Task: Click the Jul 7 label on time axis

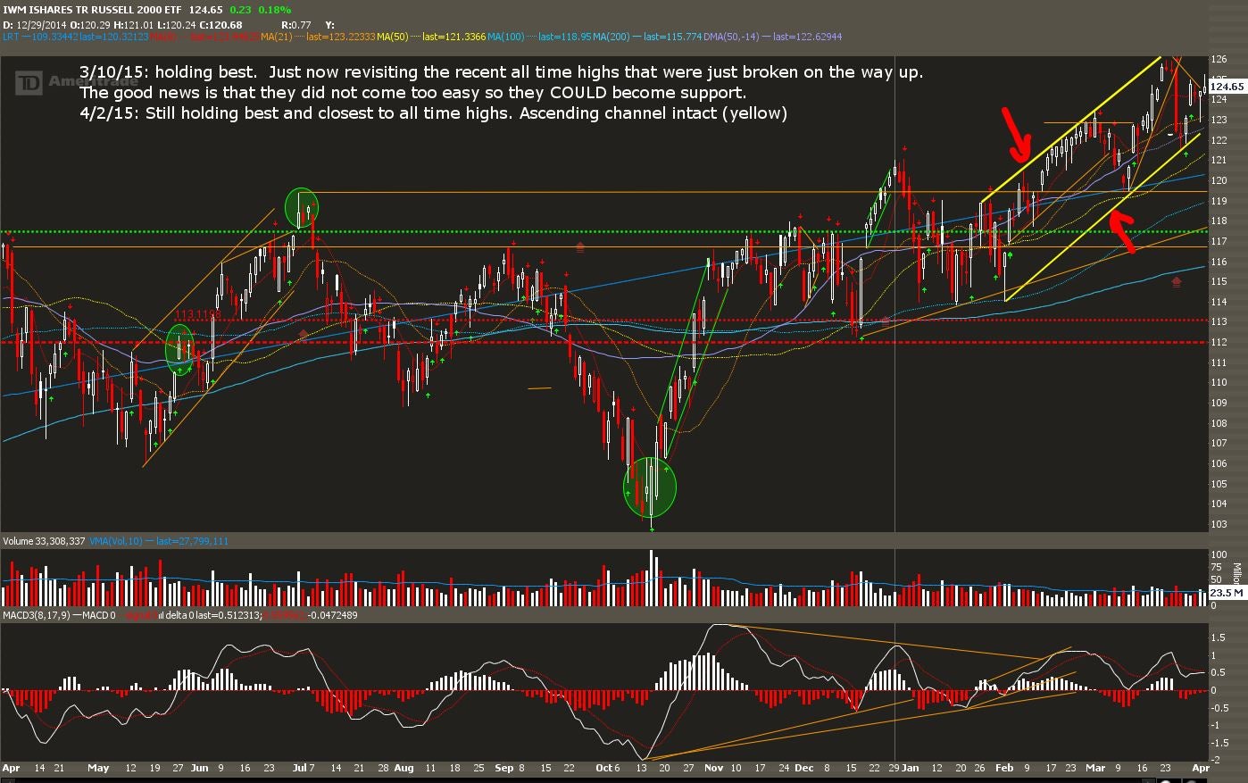Action: click(304, 768)
